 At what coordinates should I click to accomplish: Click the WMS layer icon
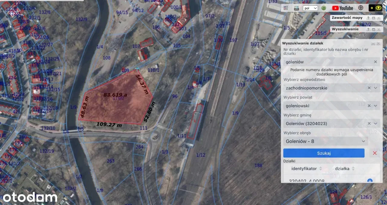click(x=297, y=8)
